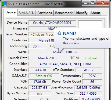This screenshot has width=111, height=100.
Task: Open the Identify tab
Action: pos(81,13)
